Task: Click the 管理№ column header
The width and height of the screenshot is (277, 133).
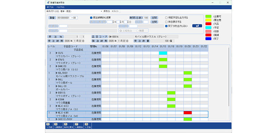Action: click(93, 47)
